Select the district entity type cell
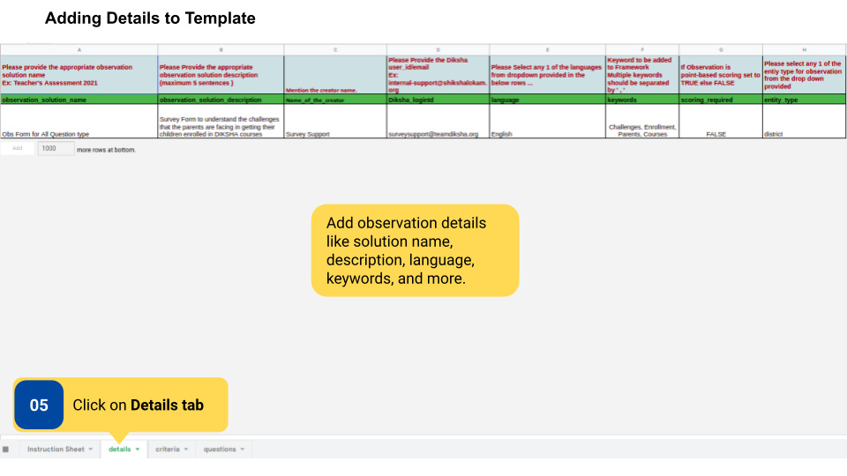 (x=804, y=134)
